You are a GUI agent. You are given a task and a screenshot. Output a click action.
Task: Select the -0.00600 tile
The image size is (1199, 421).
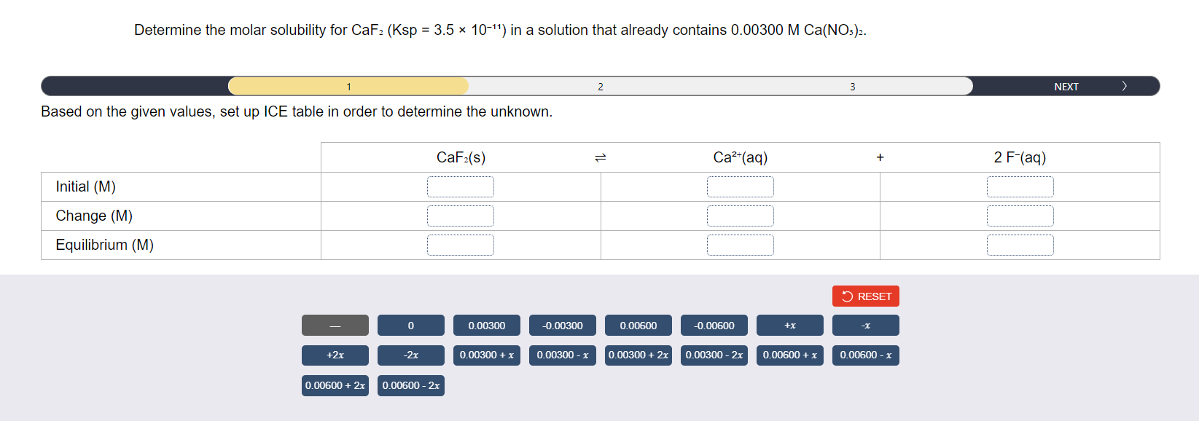714,325
